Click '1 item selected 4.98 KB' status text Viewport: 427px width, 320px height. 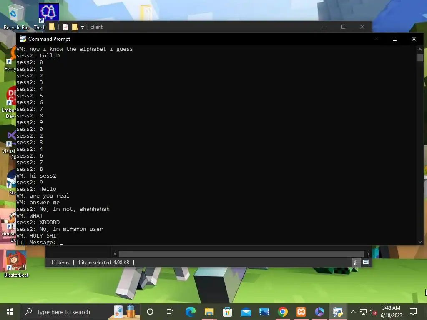(x=103, y=262)
